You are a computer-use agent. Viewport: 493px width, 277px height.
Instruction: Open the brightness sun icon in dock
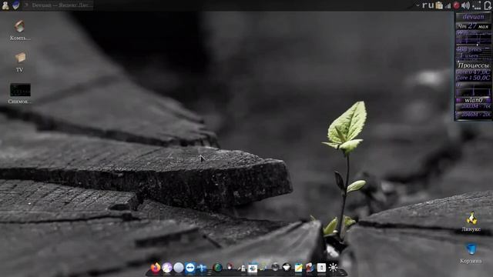tap(333, 268)
